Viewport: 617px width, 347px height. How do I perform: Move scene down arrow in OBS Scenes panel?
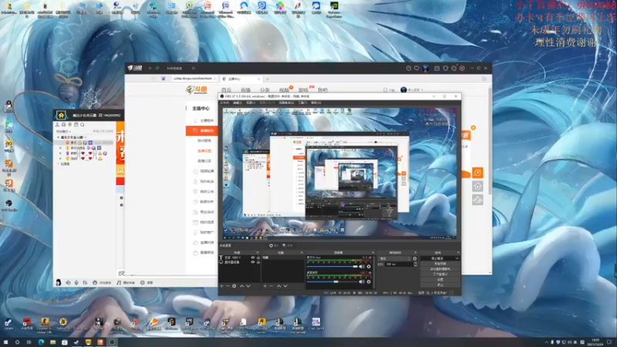285,286
